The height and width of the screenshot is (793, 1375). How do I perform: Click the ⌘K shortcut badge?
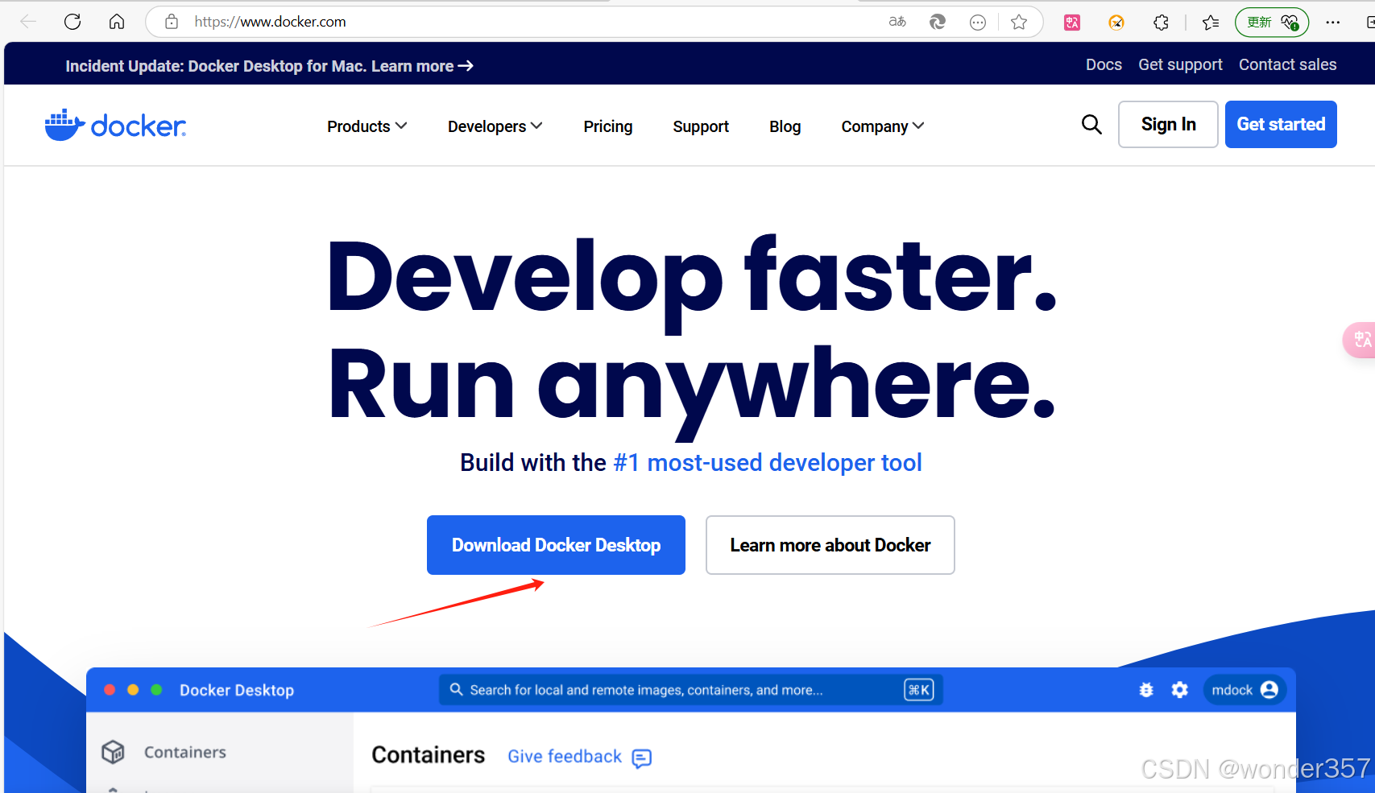coord(919,690)
